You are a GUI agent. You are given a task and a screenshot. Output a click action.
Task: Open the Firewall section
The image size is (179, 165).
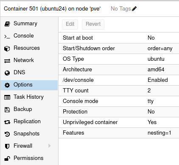click(29, 146)
